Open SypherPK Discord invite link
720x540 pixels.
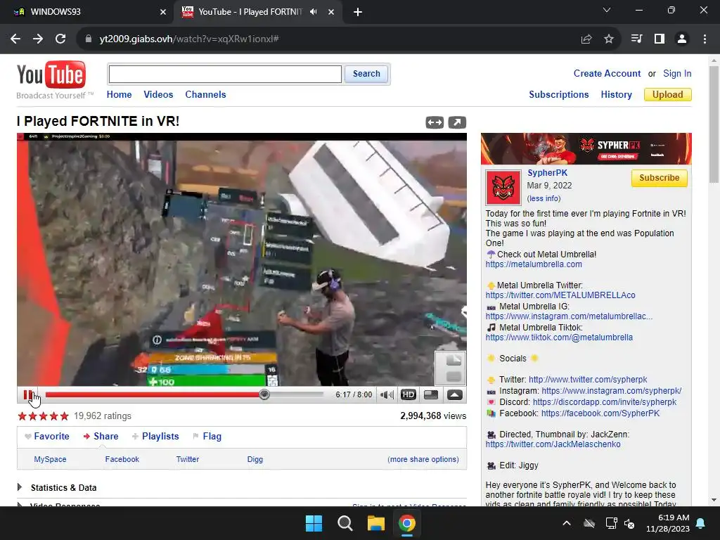[604, 402]
